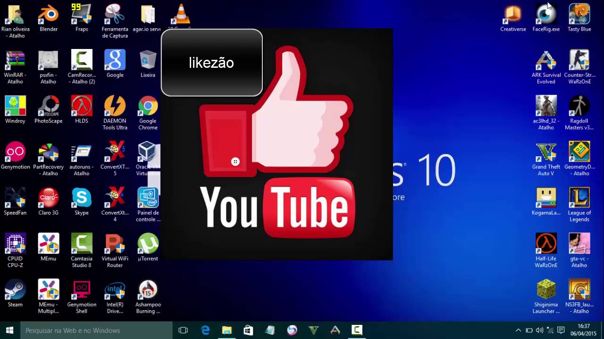Click the Windows Start button
604x339 pixels.
point(10,331)
